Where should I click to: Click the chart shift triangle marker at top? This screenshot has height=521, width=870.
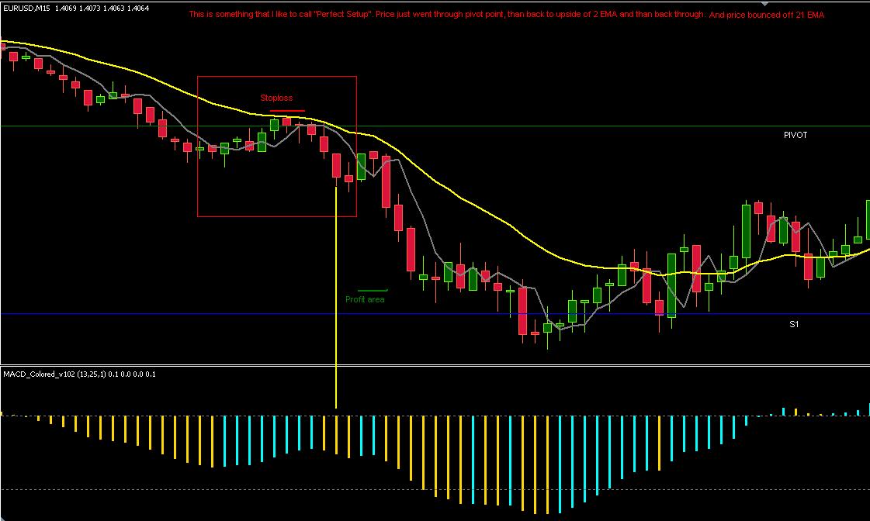tap(764, 3)
